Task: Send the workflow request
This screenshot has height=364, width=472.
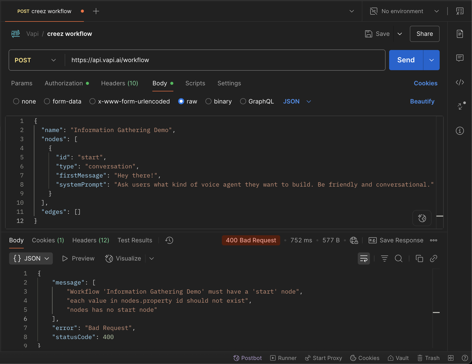Action: click(x=406, y=60)
